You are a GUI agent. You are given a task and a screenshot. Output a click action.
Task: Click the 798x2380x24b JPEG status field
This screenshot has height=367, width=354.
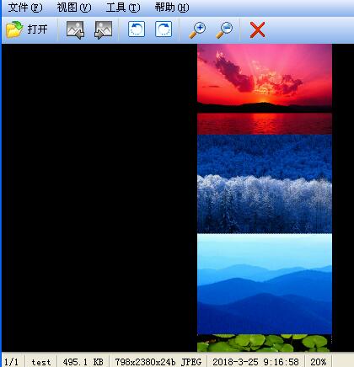(x=158, y=362)
